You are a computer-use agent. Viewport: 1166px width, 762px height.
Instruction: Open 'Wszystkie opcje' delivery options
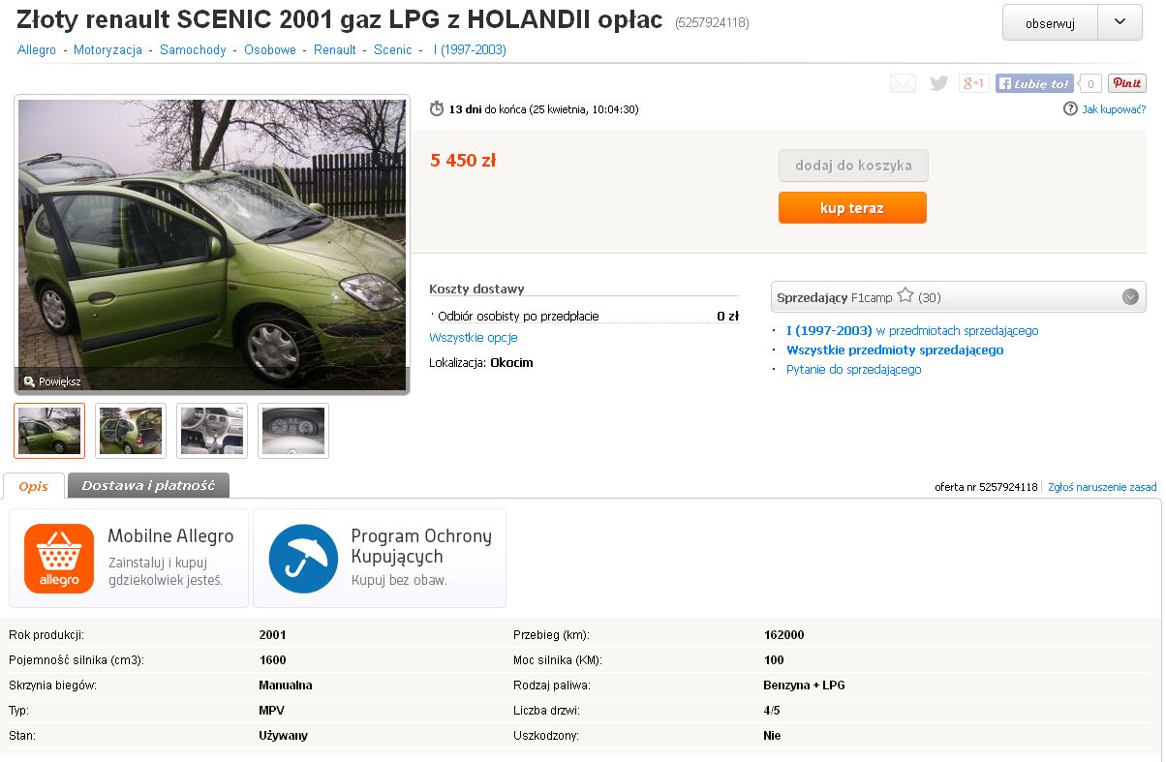point(474,338)
